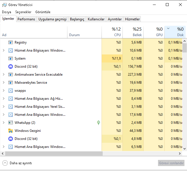The width and height of the screenshot is (187, 172).
Task: Click the Antimalware Service Executable icon
Action: [11, 75]
